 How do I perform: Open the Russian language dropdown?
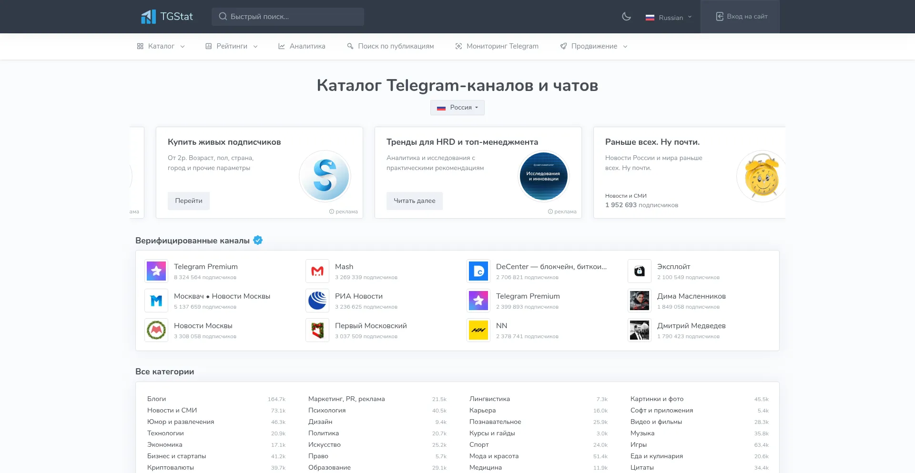click(x=669, y=18)
